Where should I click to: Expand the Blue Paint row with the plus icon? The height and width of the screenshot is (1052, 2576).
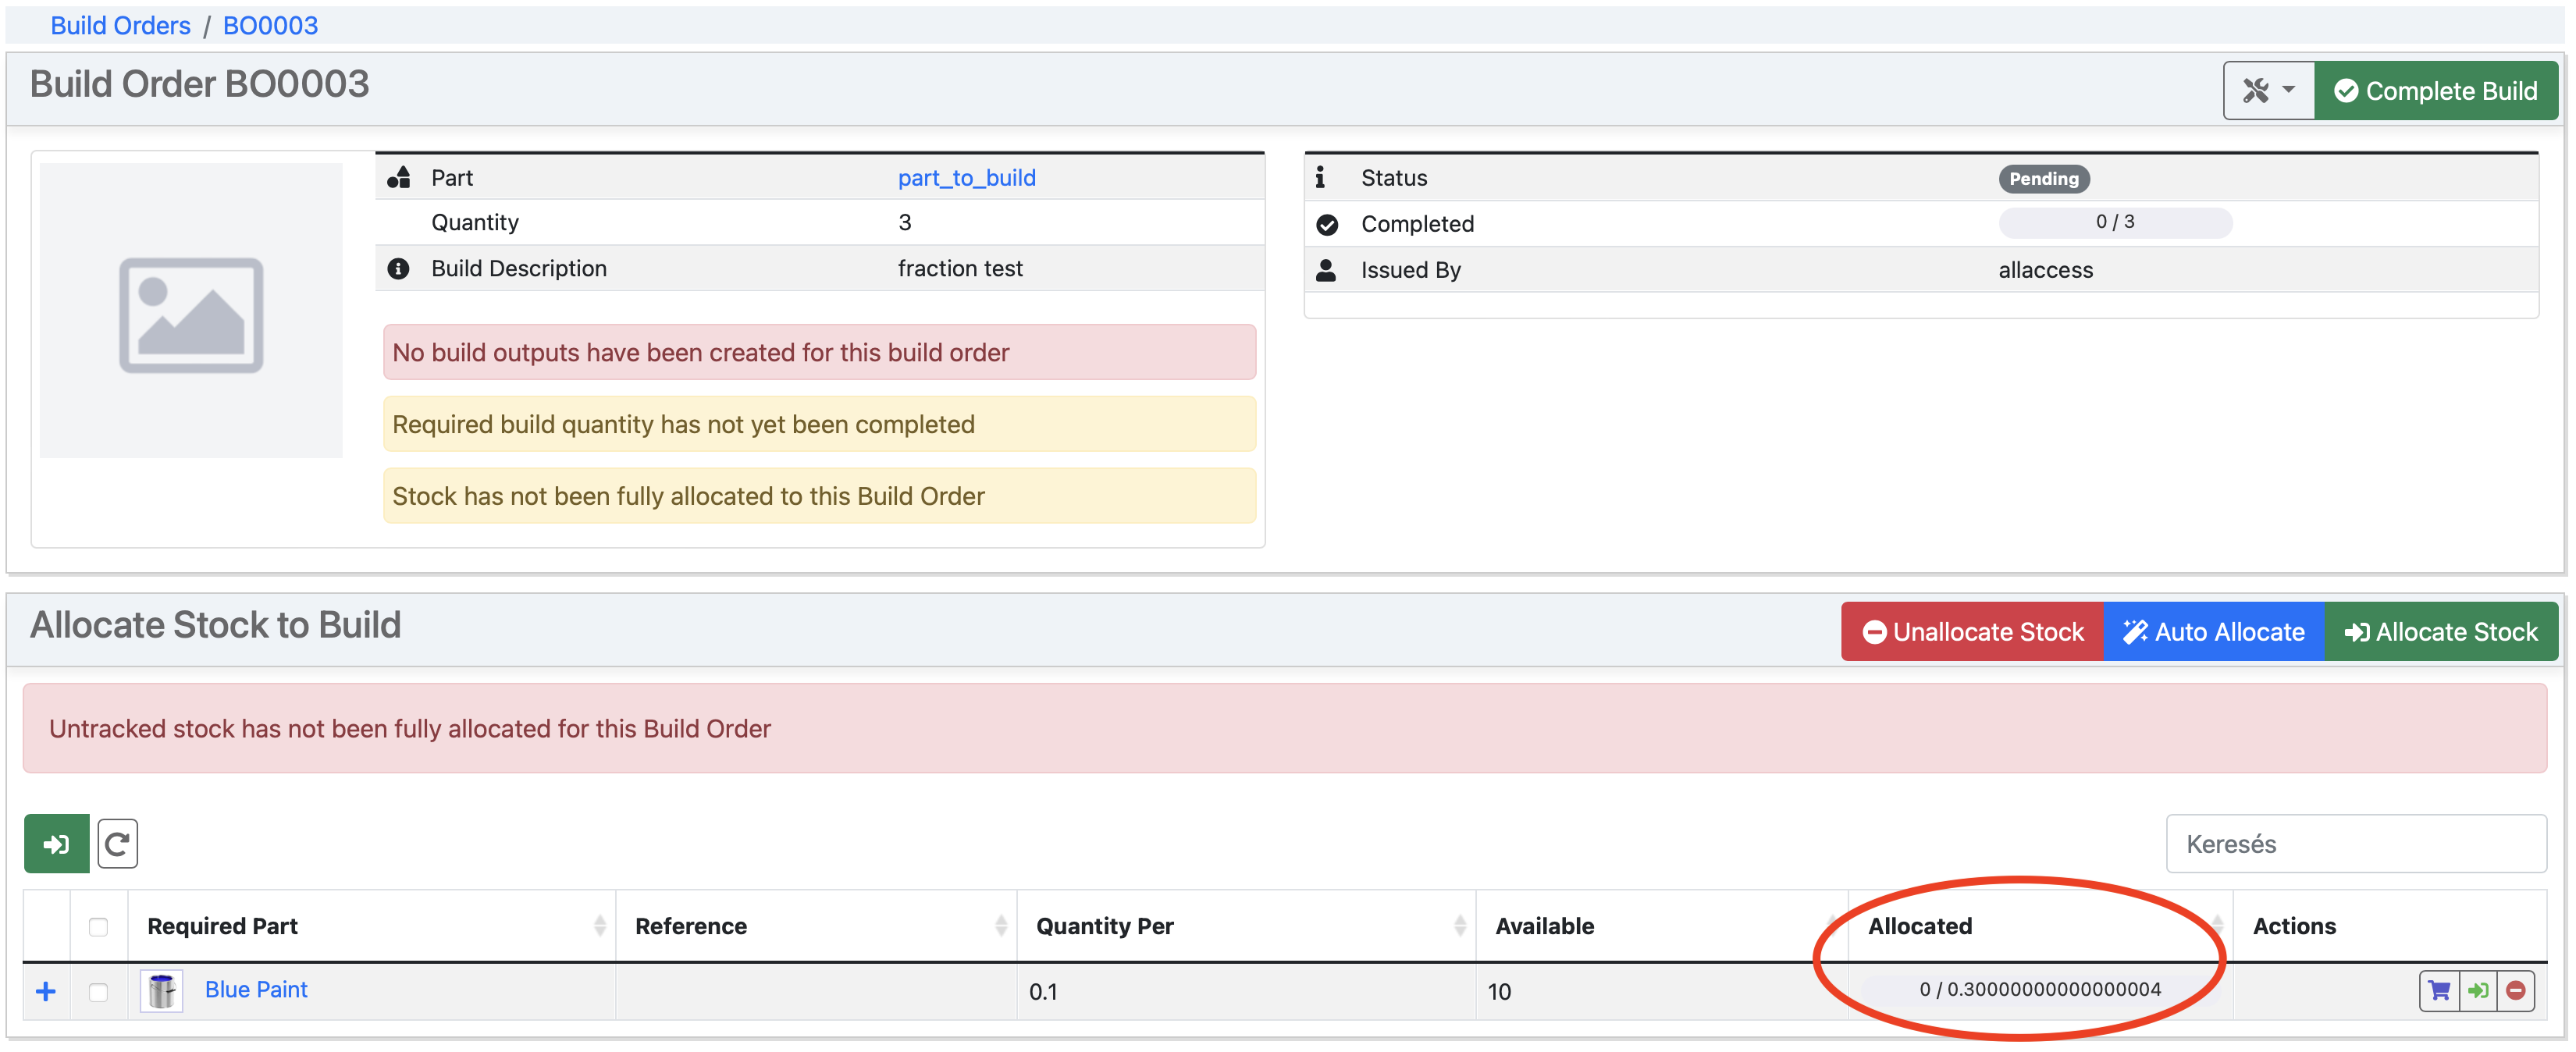pos(46,990)
